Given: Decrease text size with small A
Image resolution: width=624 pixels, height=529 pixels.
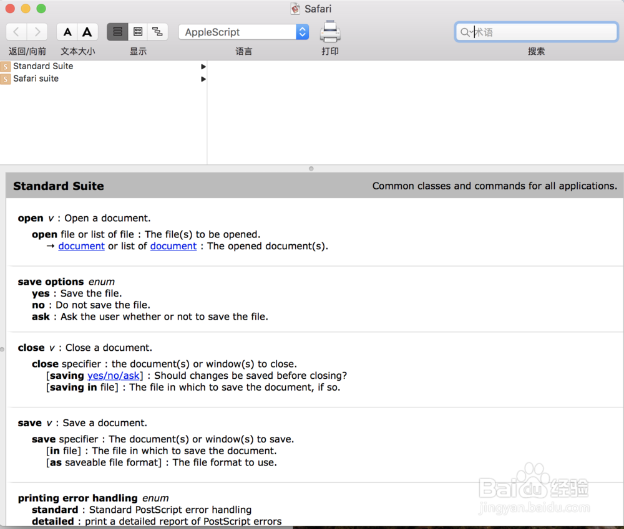Looking at the screenshot, I should (x=67, y=32).
